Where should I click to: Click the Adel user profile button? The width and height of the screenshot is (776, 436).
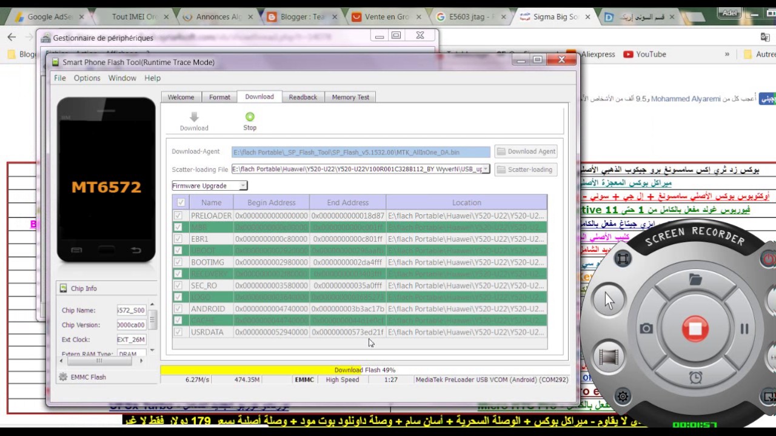click(x=730, y=13)
